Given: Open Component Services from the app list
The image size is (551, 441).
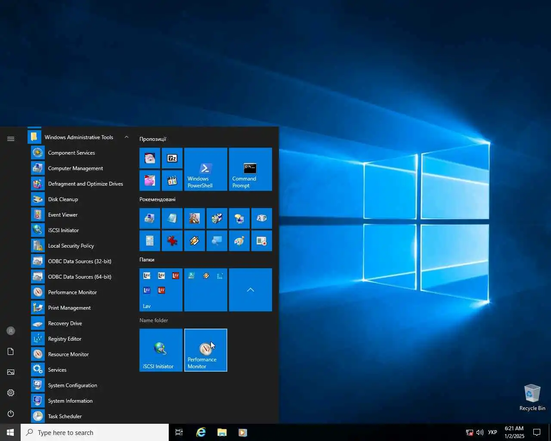Looking at the screenshot, I should click(x=79, y=153).
